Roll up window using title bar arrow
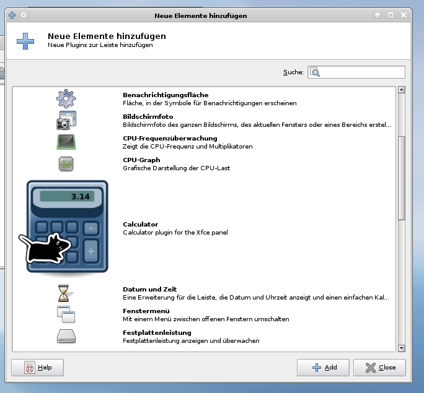The height and width of the screenshot is (393, 424). point(378,14)
